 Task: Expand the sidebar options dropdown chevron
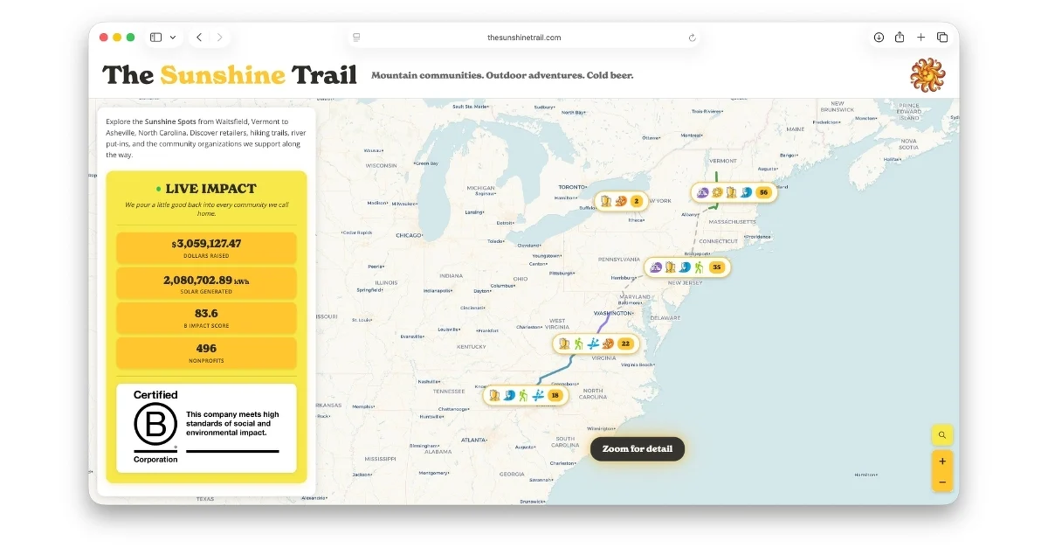tap(173, 38)
